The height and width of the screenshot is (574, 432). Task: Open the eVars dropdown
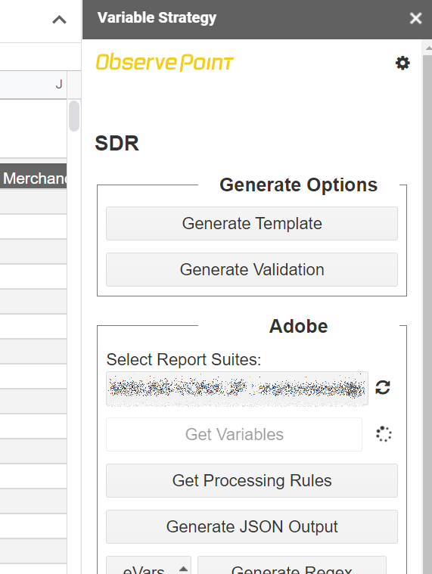(148, 565)
